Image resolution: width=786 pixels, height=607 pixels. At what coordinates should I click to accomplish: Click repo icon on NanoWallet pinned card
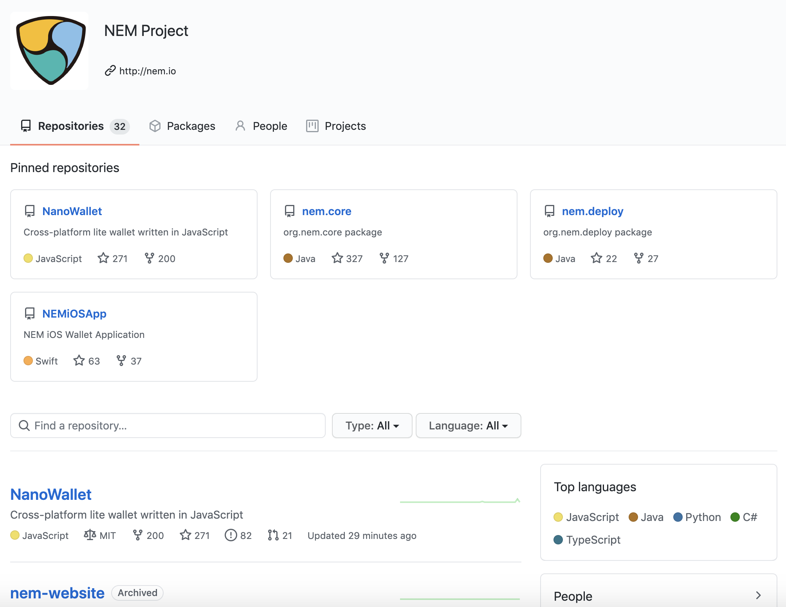click(30, 211)
